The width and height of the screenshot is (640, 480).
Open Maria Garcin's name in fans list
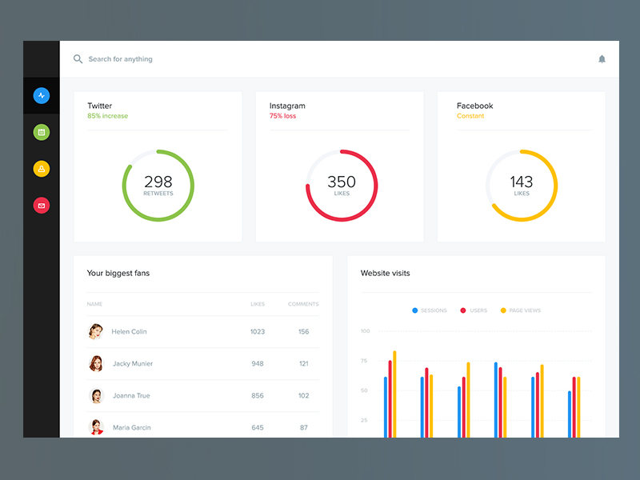click(131, 428)
